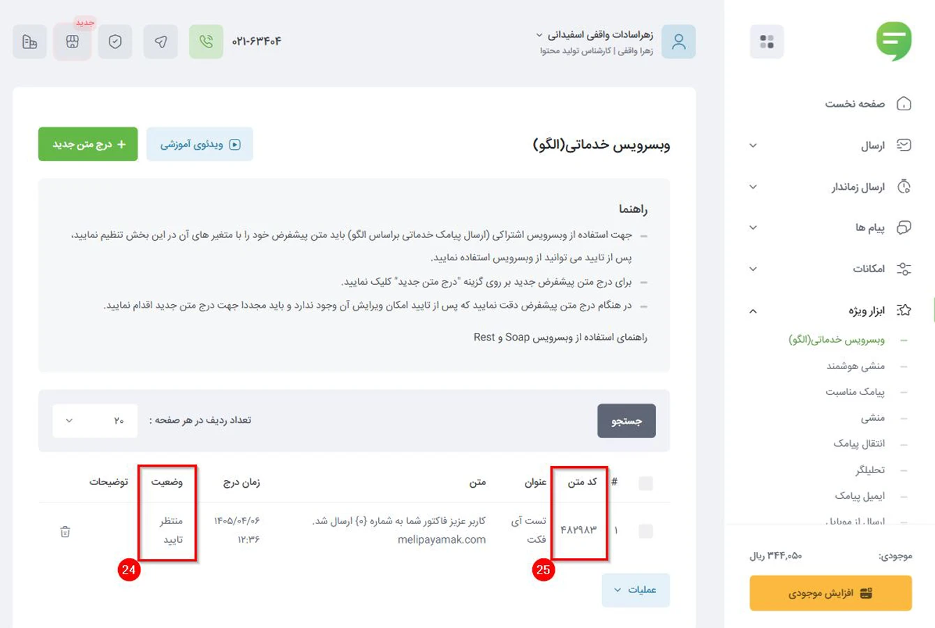Open user name dropdown زهراسادات واقفی
Screen dimensions: 935x628
click(x=594, y=34)
